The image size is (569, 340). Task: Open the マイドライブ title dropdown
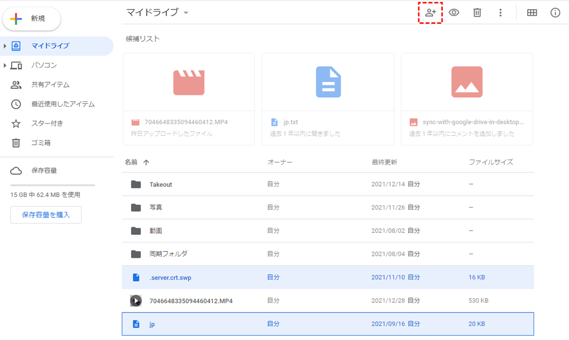click(x=186, y=13)
